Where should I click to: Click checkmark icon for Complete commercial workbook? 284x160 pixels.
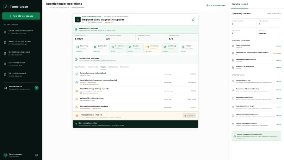(76, 74)
